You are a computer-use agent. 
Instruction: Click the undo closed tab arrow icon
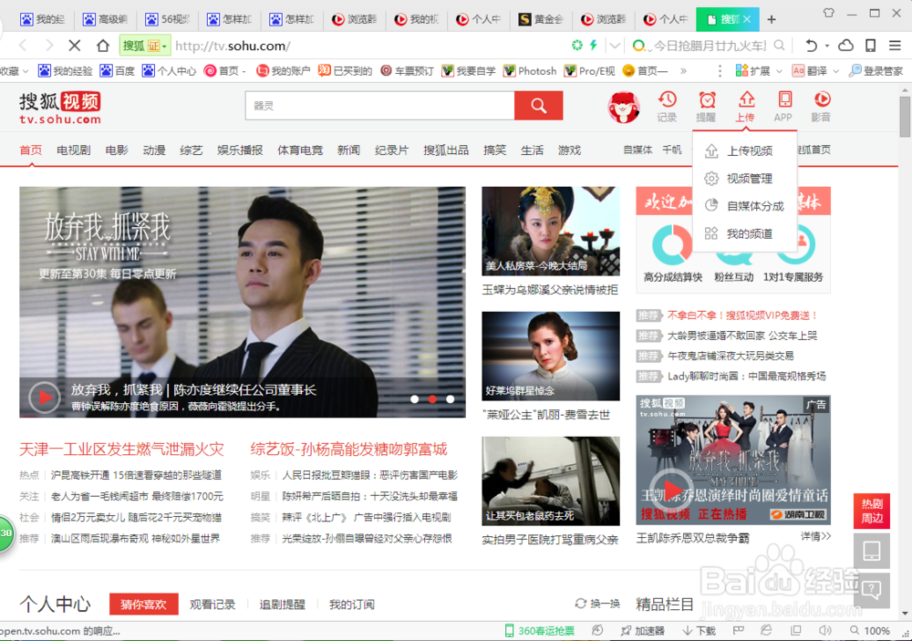pyautogui.click(x=811, y=46)
